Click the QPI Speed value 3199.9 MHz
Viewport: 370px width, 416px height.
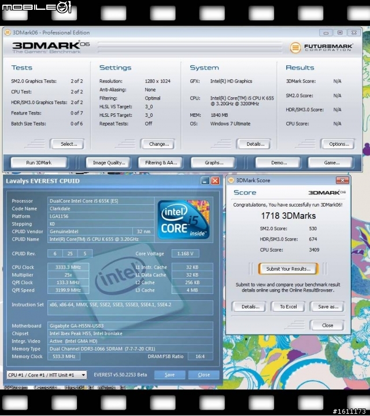tap(68, 290)
